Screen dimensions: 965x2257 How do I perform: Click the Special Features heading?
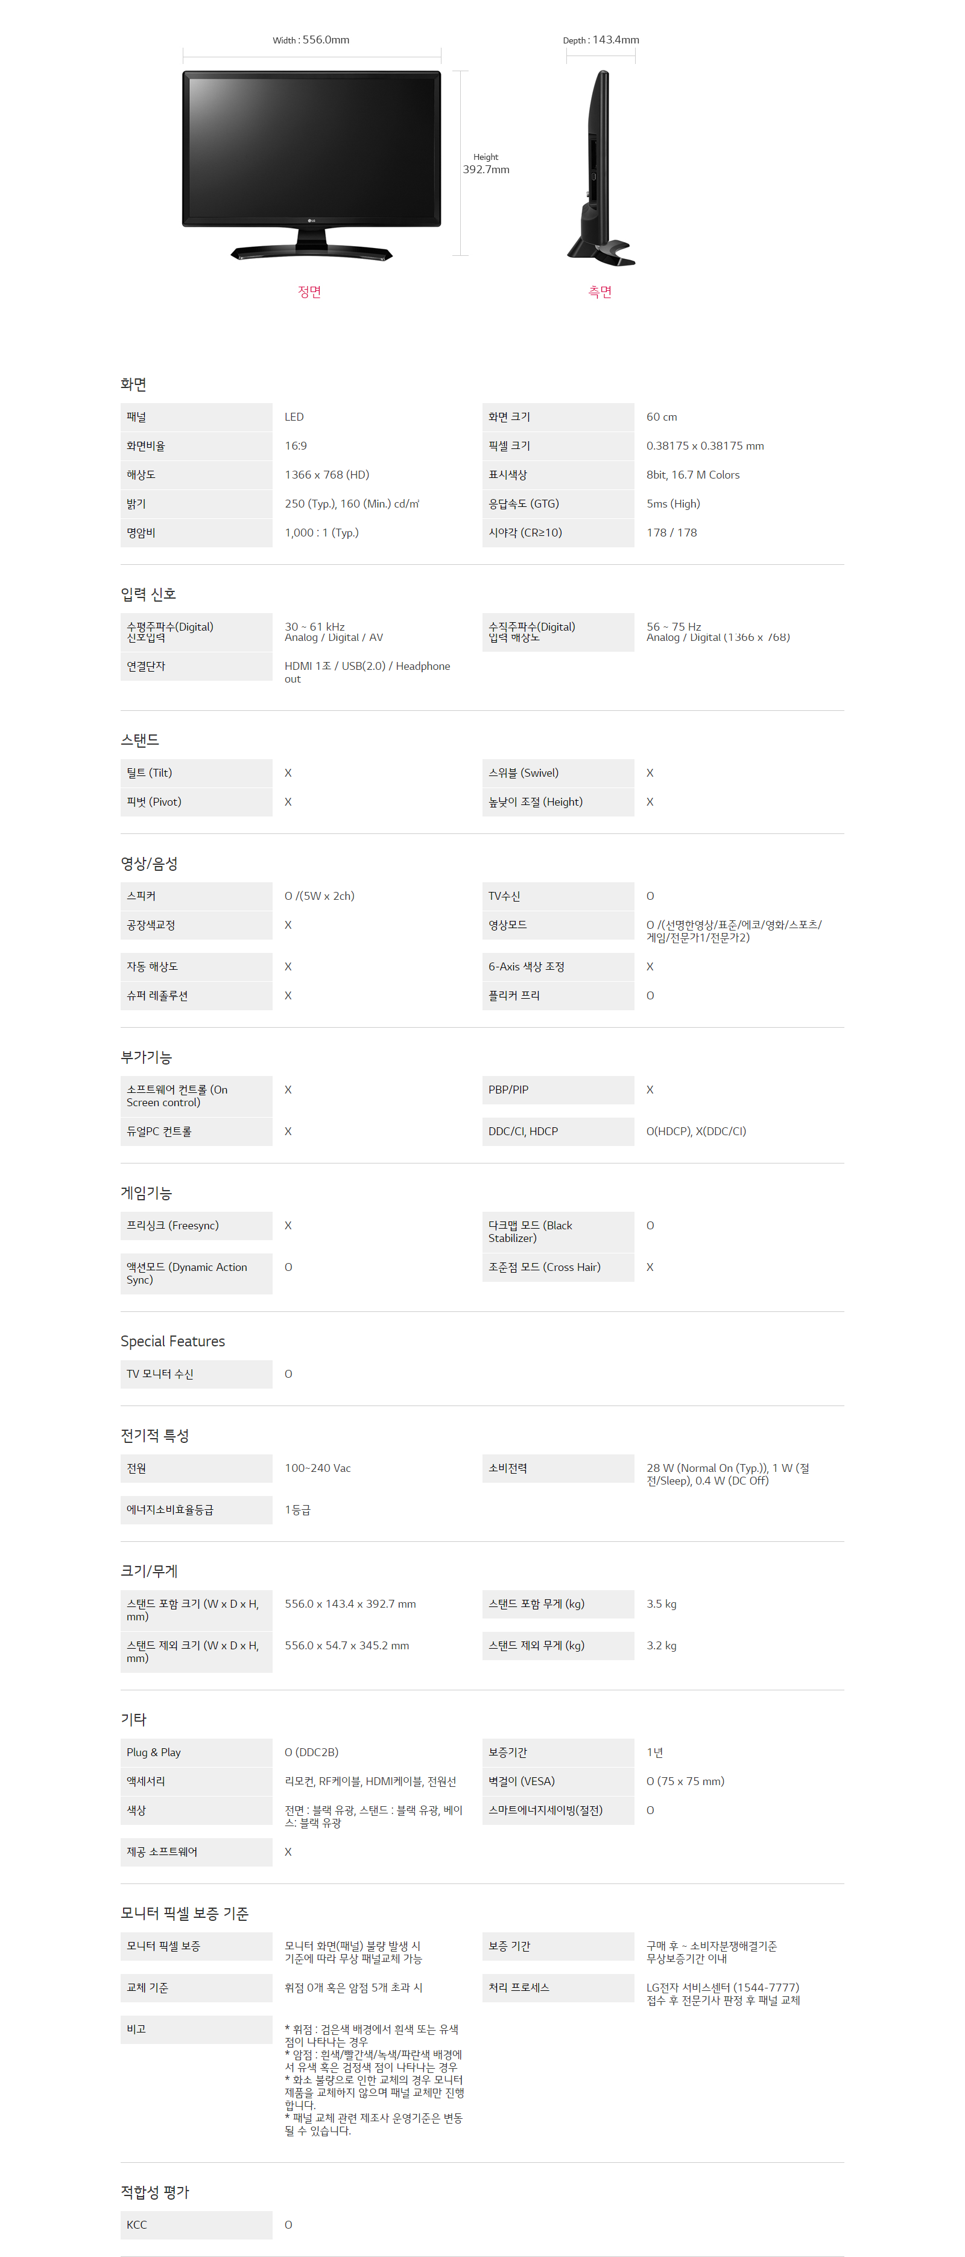pos(172,1342)
